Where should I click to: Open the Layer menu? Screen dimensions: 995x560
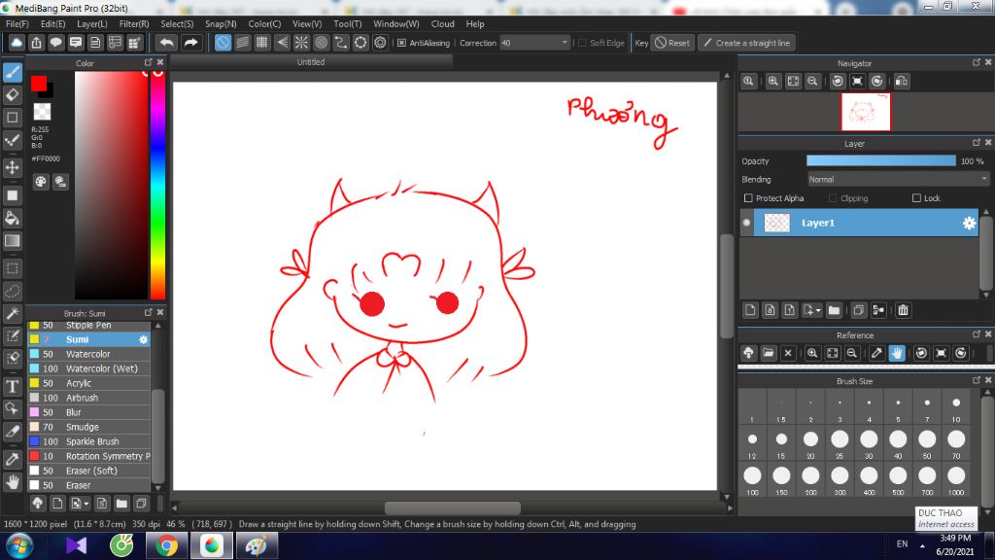tap(92, 23)
